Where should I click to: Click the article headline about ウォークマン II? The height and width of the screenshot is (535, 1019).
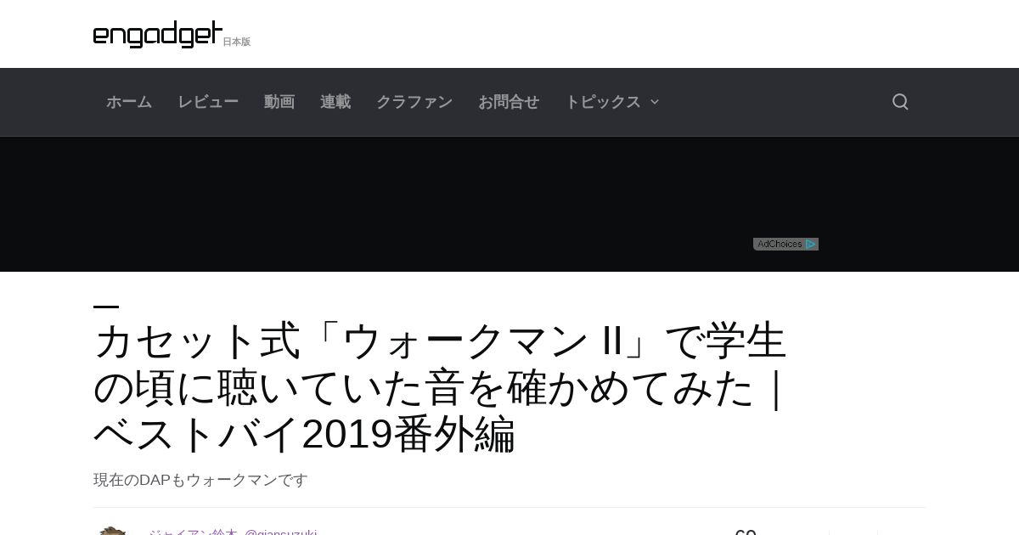(x=442, y=388)
